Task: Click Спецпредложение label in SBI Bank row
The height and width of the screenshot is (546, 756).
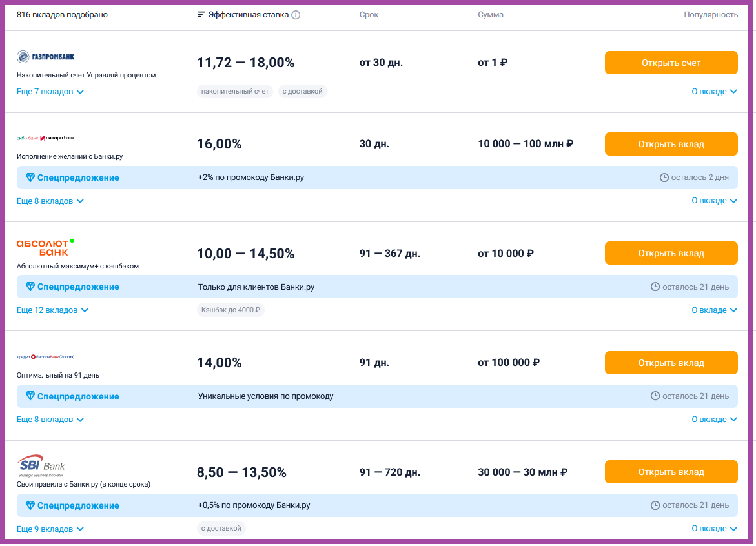Action: (78, 505)
